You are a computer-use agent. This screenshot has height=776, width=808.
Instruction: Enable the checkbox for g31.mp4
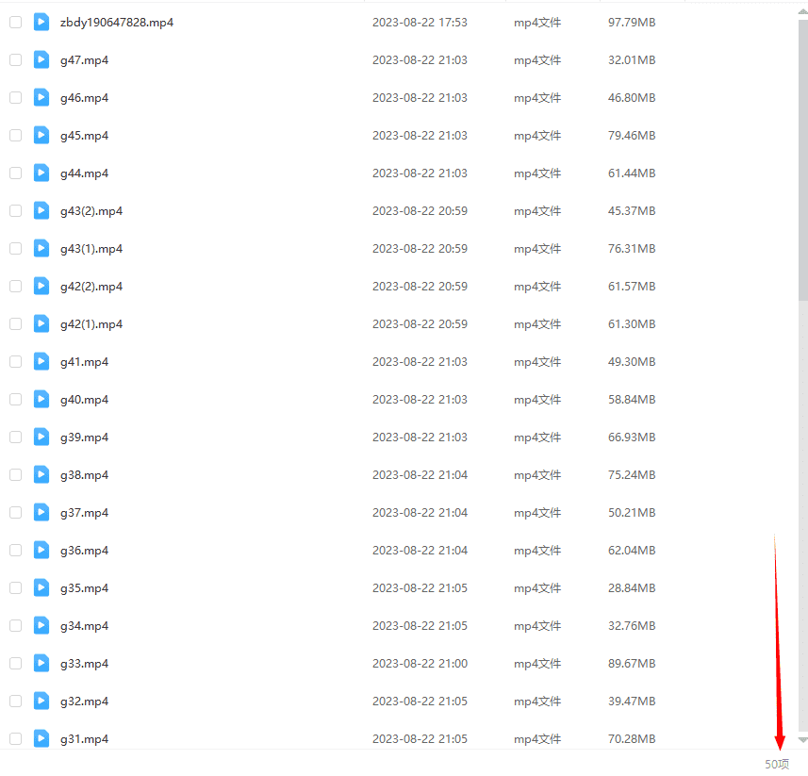(x=15, y=738)
